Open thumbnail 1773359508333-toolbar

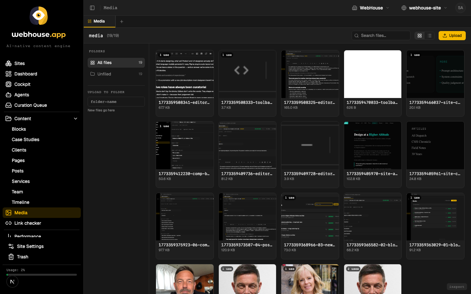pos(247,74)
